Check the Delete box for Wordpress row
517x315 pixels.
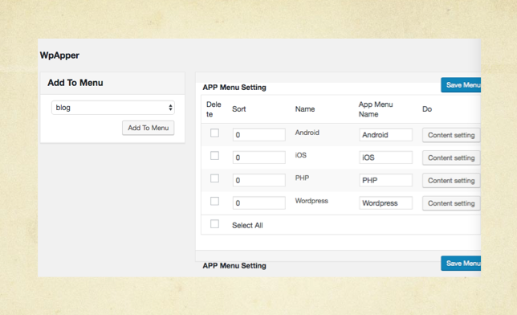(214, 201)
